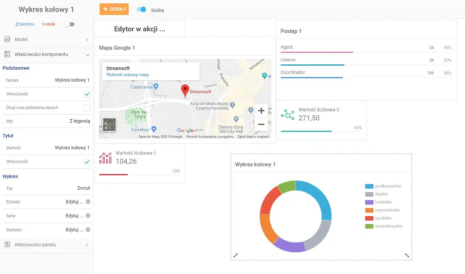Click the śląskie gray legend swatch
The image size is (465, 274).
click(x=369, y=194)
